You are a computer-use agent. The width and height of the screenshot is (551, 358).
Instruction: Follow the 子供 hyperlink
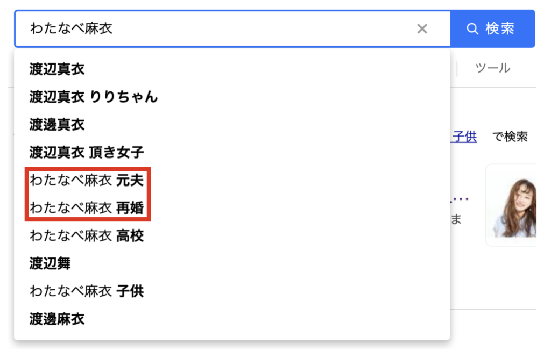pyautogui.click(x=464, y=137)
